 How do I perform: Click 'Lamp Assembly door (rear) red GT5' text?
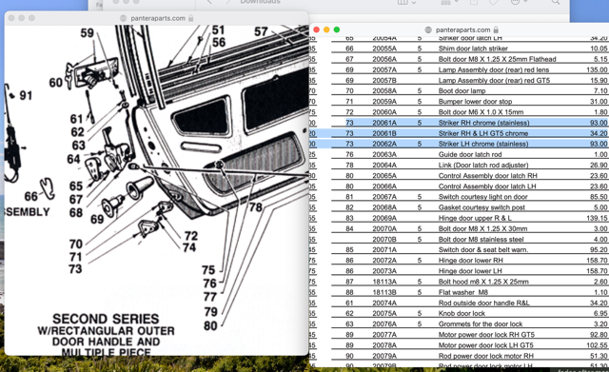click(x=494, y=80)
